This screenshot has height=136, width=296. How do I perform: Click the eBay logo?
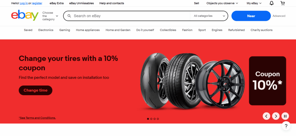[x=25, y=16]
